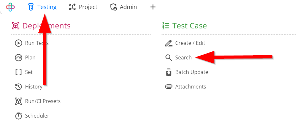Click the Batch Update icon
297x125 pixels.
(x=169, y=72)
